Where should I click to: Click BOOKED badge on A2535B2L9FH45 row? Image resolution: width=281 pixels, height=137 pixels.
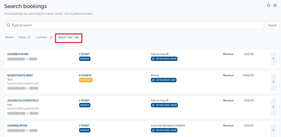click(85, 130)
